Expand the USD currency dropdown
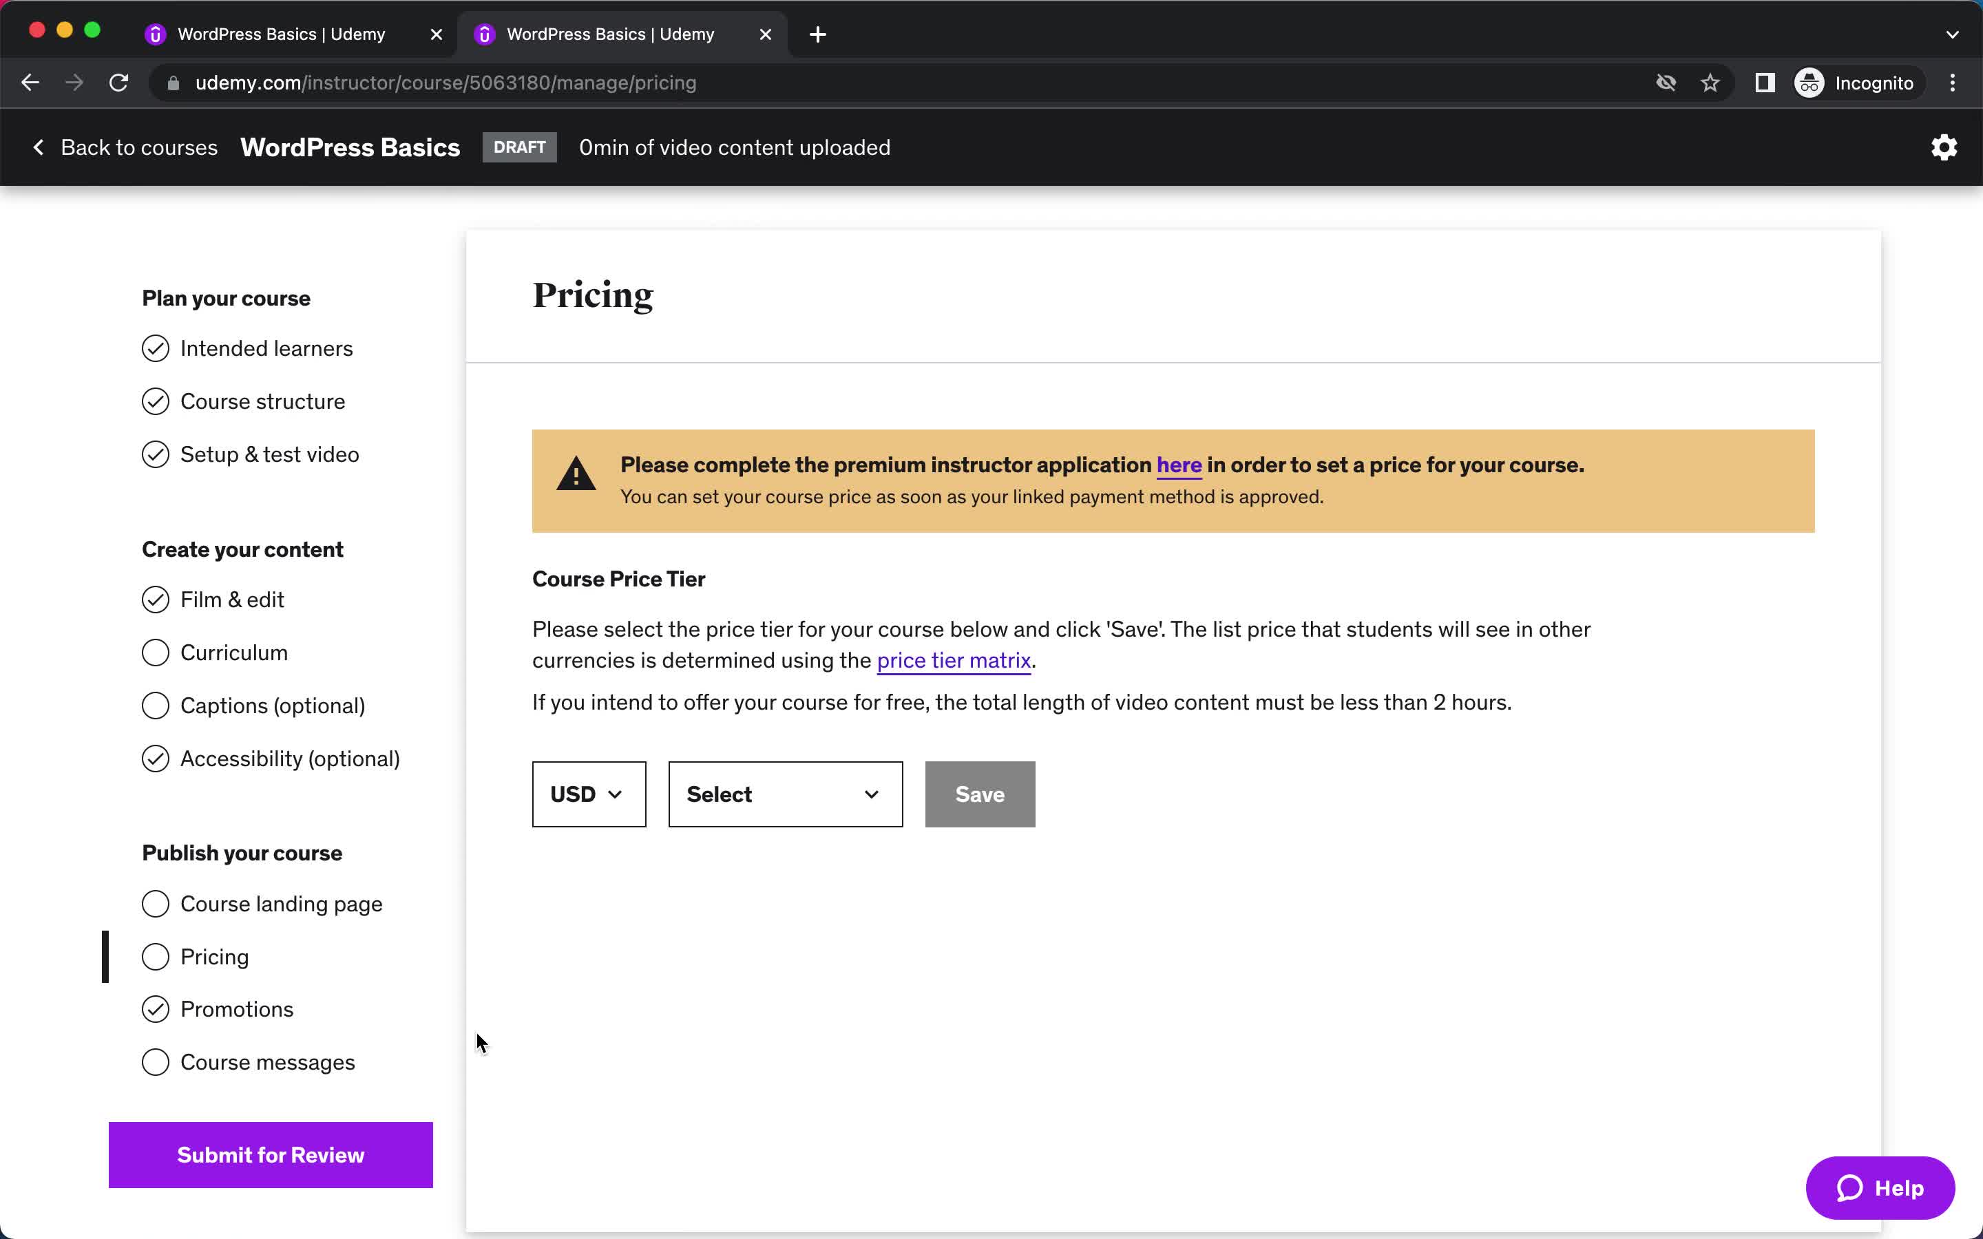The width and height of the screenshot is (1983, 1239). [x=588, y=794]
